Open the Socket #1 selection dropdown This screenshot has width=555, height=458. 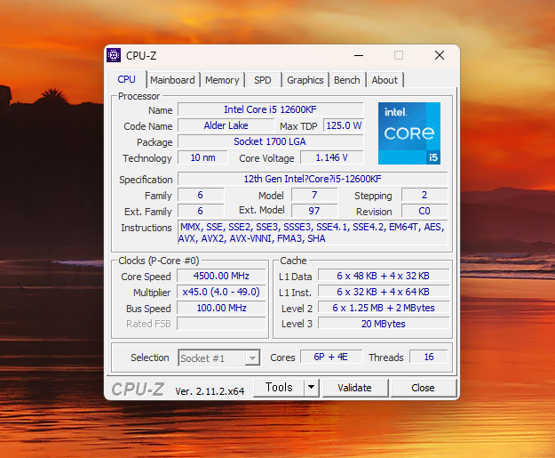(x=219, y=358)
